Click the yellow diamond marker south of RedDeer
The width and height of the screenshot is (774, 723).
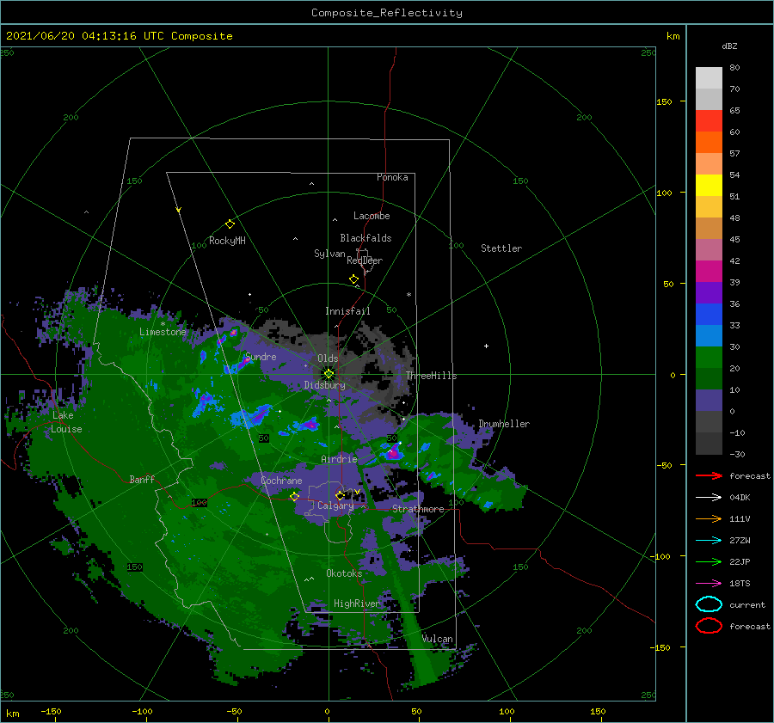(354, 279)
